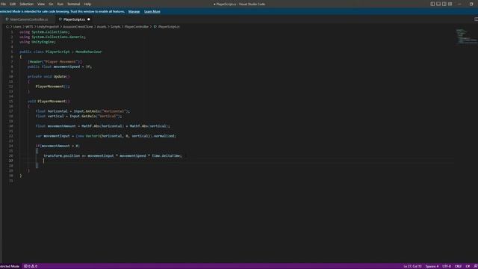This screenshot has width=478, height=269.
Task: Click 'float movementAmount' line
Action: pyautogui.click(x=103, y=126)
